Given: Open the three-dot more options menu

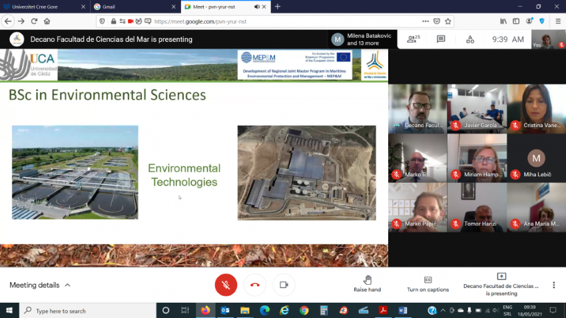Looking at the screenshot, I should point(553,285).
